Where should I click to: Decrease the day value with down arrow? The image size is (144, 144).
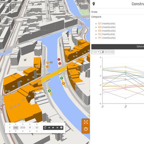pyautogui.click(x=10, y=131)
